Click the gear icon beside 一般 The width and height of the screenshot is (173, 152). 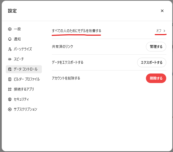tap(10, 29)
